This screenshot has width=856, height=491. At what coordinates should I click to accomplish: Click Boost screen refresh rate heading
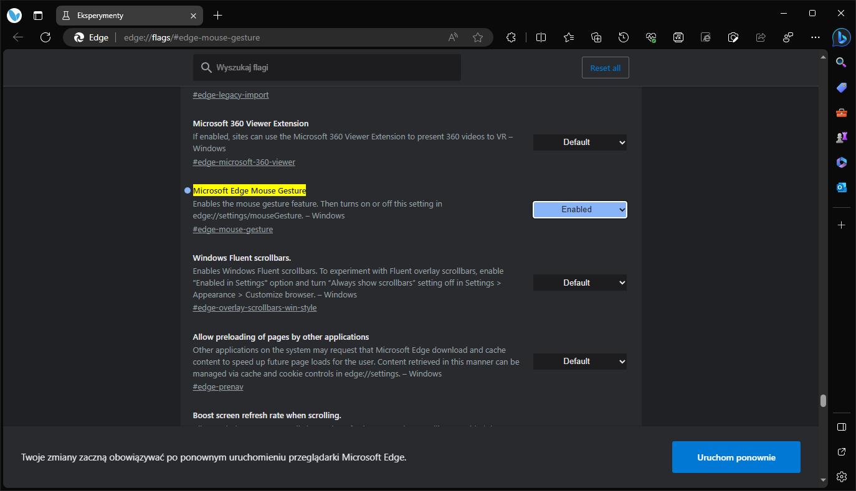tap(267, 415)
